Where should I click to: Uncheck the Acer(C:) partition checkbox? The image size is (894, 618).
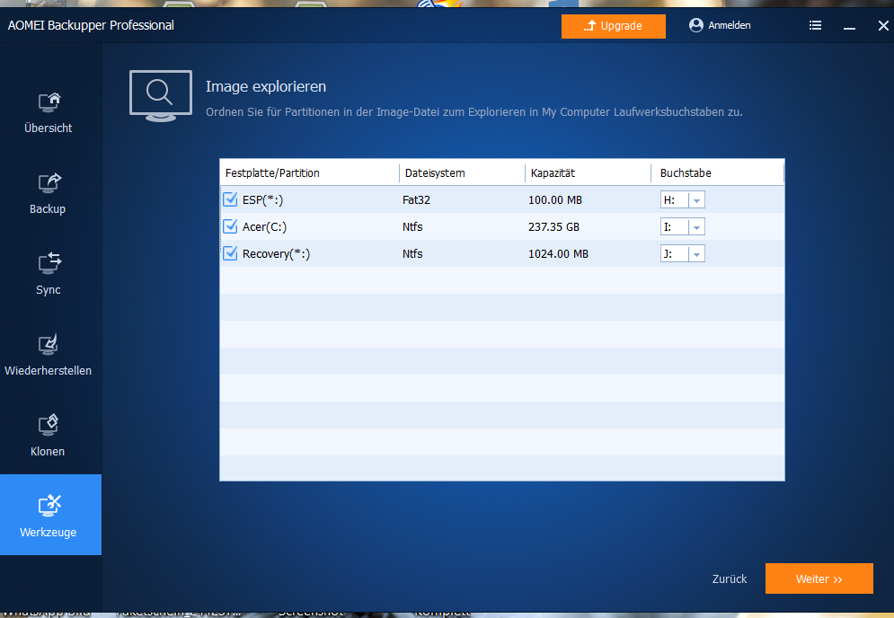pyautogui.click(x=230, y=226)
